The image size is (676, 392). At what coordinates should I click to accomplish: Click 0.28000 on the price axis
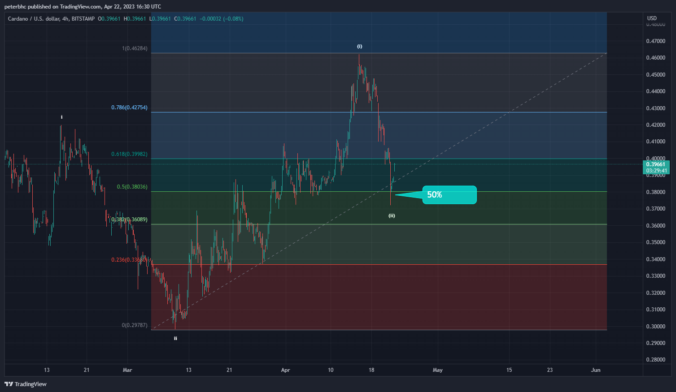pyautogui.click(x=656, y=360)
